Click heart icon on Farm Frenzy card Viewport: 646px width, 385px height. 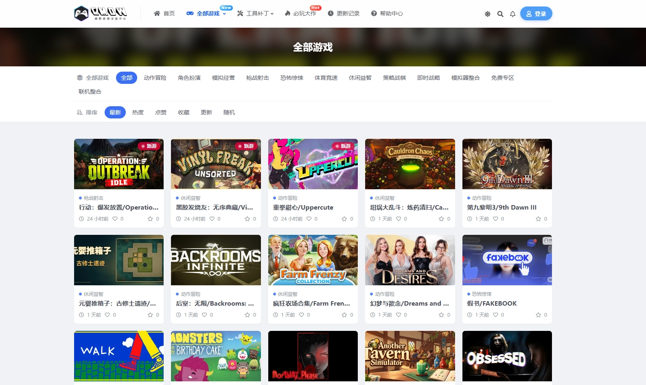pos(302,315)
